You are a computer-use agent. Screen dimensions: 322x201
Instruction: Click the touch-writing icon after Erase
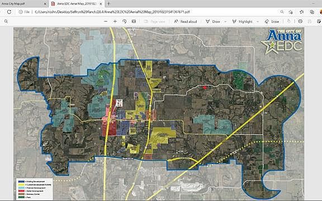pos(289,21)
